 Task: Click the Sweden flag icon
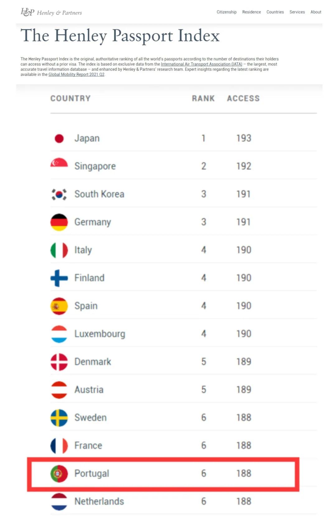(59, 417)
